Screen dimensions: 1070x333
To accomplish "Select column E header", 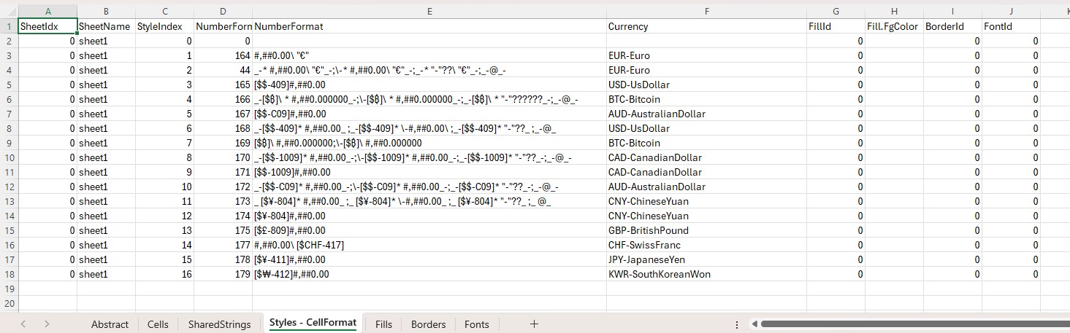I will click(429, 11).
